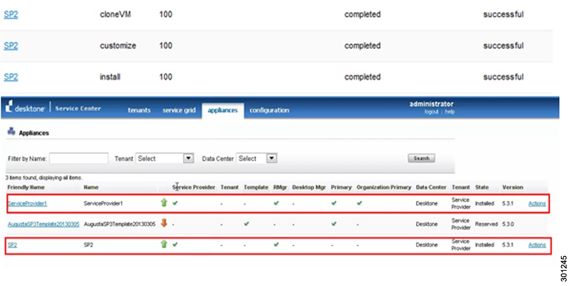Click the Appliances heading icon
The width and height of the screenshot is (568, 286).
[x=11, y=131]
